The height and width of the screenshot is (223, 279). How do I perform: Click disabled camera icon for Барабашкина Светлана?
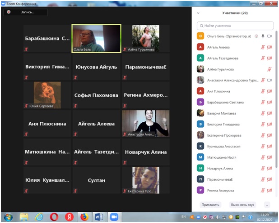[x=270, y=102]
